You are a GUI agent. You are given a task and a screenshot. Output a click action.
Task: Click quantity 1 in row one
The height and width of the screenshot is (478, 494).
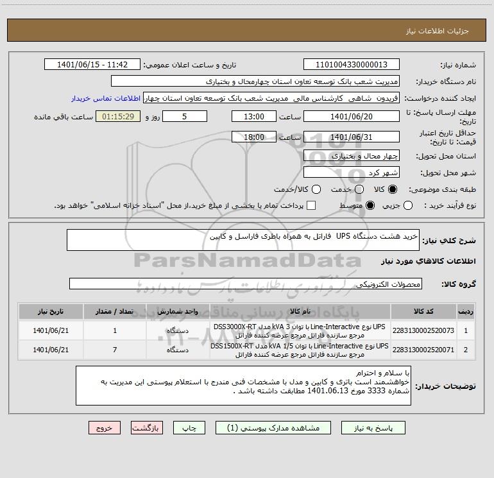(x=115, y=330)
